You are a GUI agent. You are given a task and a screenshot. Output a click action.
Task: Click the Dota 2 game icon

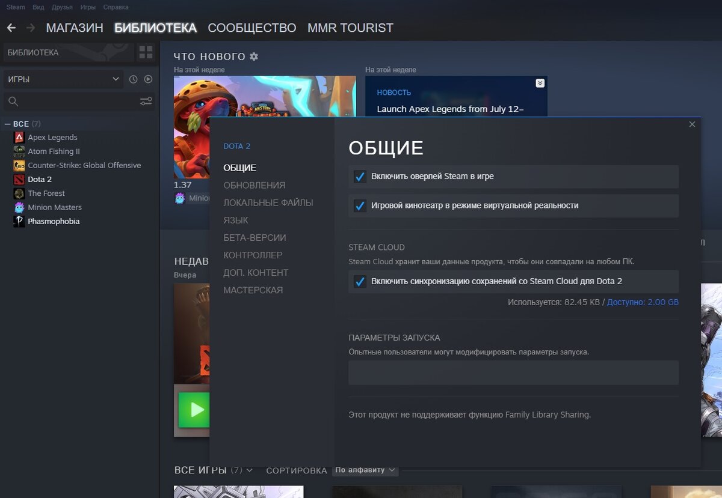[19, 180]
